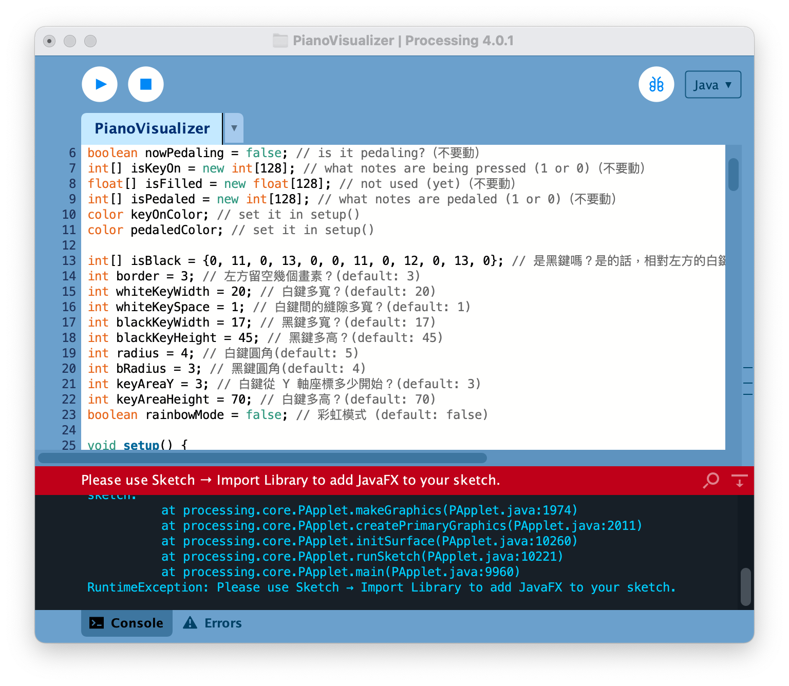Open the Java mode dropdown
This screenshot has height=686, width=789.
[x=713, y=84]
